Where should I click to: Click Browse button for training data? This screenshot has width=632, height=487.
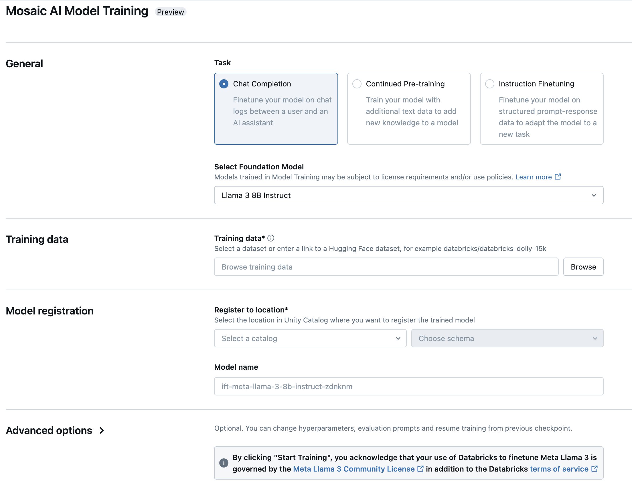pos(583,266)
